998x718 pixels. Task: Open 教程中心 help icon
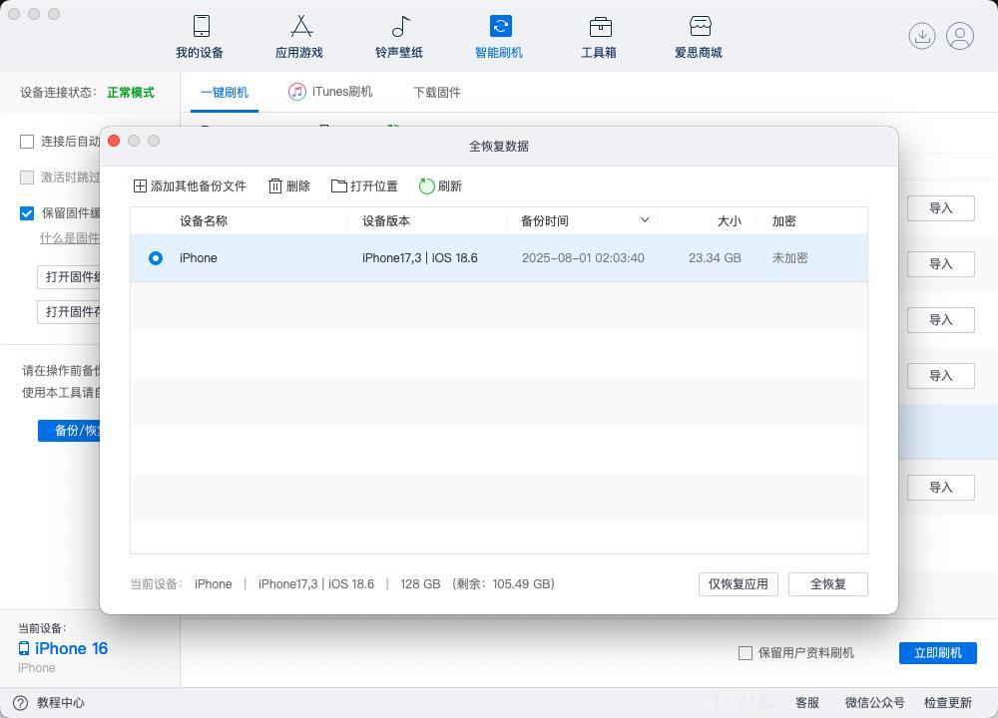pos(20,703)
